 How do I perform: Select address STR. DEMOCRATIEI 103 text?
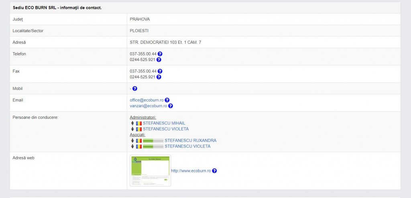165,42
